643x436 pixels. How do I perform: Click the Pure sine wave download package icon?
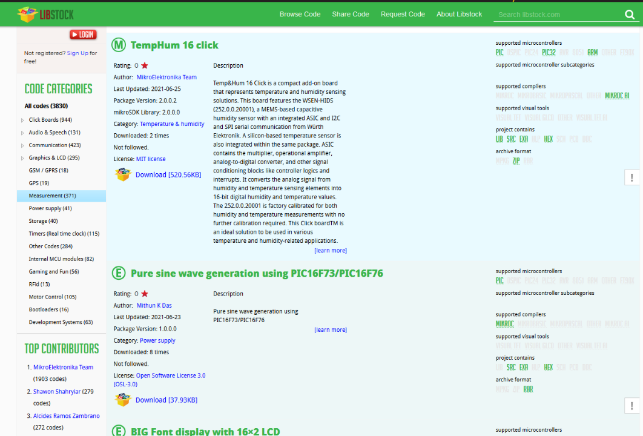pos(123,400)
